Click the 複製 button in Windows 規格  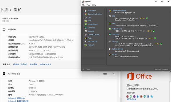pos(105,74)
